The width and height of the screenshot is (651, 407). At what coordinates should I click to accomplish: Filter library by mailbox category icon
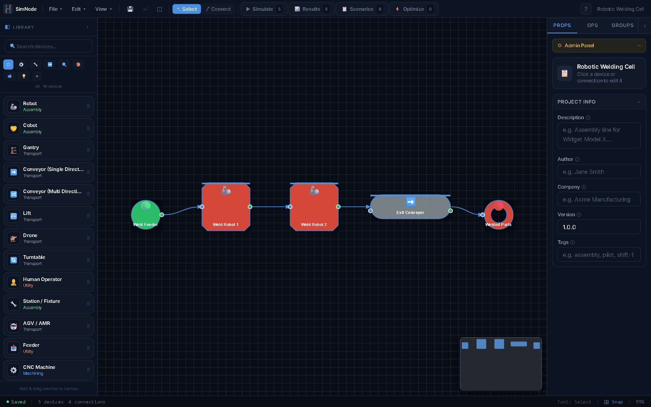pyautogui.click(x=10, y=76)
